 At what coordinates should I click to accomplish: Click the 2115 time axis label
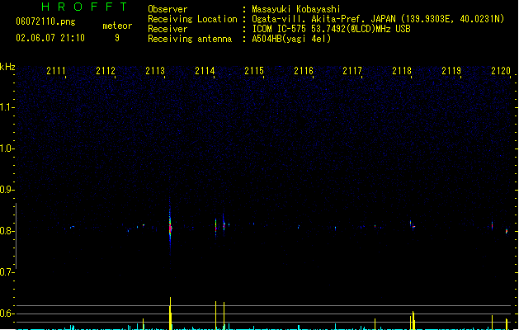coord(254,71)
